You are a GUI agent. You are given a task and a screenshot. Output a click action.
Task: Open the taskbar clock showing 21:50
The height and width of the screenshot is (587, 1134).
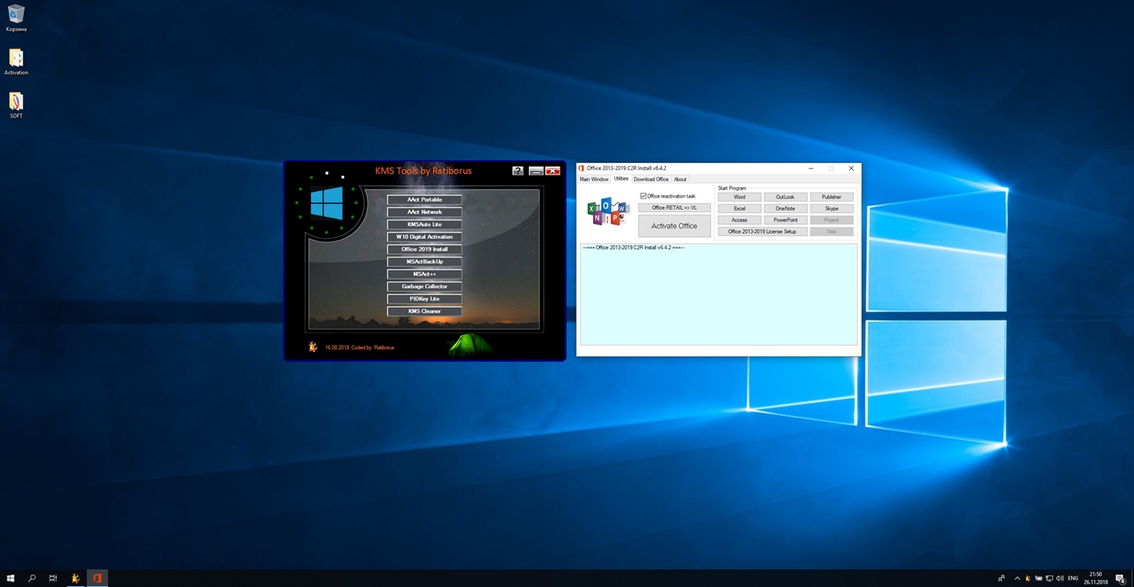pos(1095,578)
